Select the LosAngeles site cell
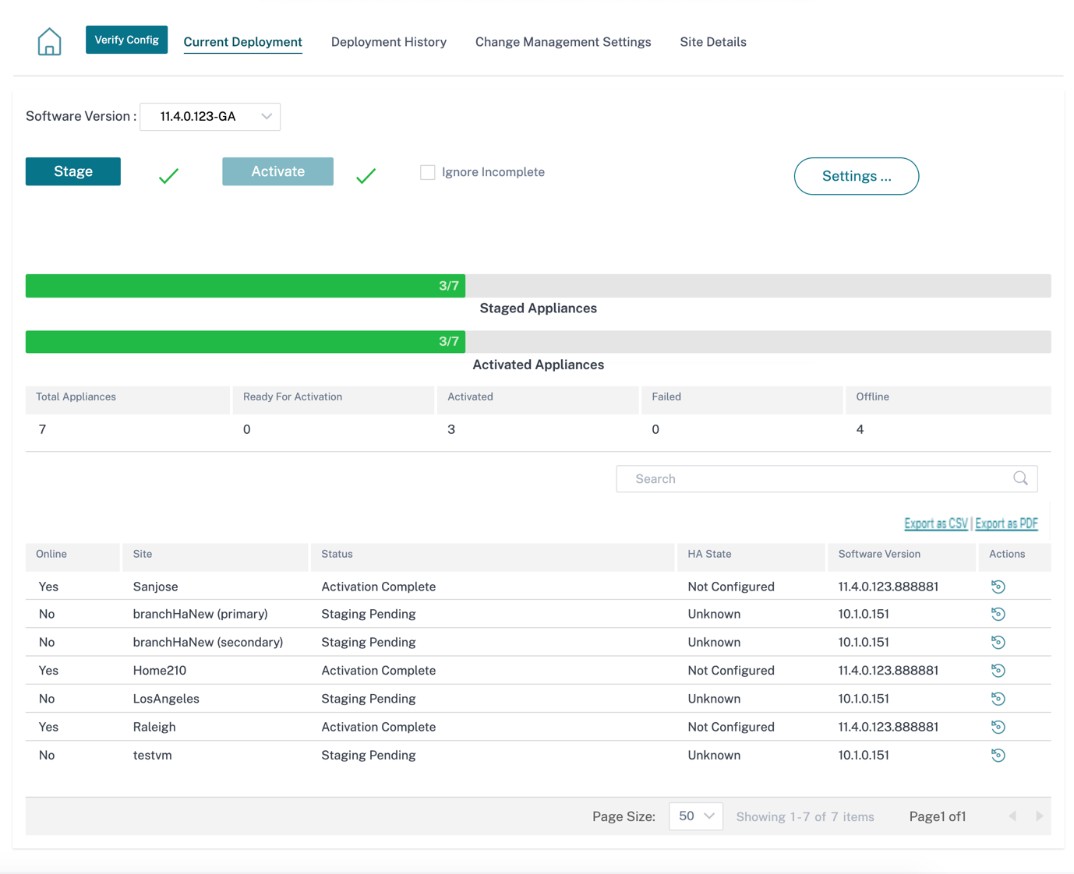 pyautogui.click(x=166, y=699)
